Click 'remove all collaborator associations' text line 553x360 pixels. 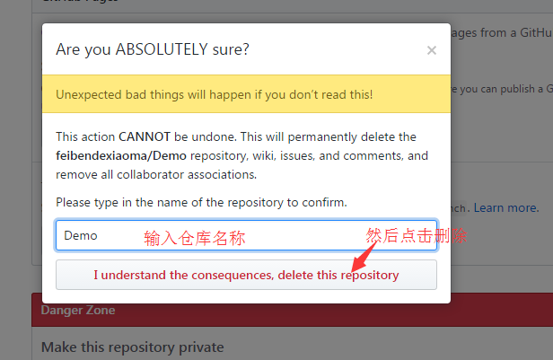point(156,174)
